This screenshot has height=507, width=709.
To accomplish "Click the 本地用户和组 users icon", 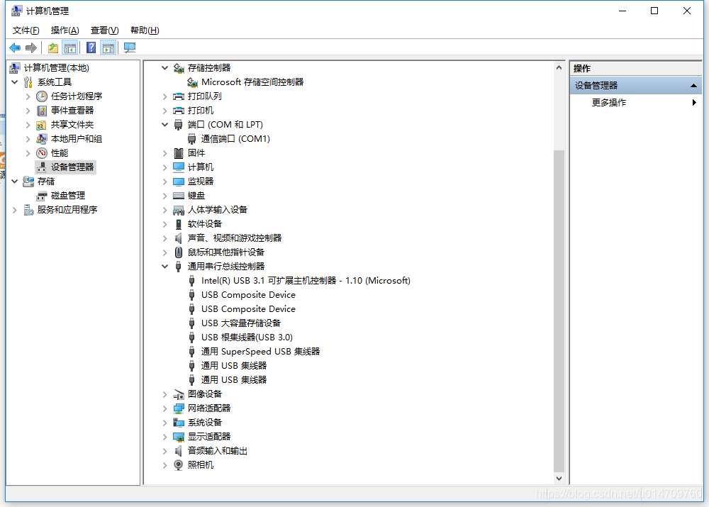I will pyautogui.click(x=42, y=139).
